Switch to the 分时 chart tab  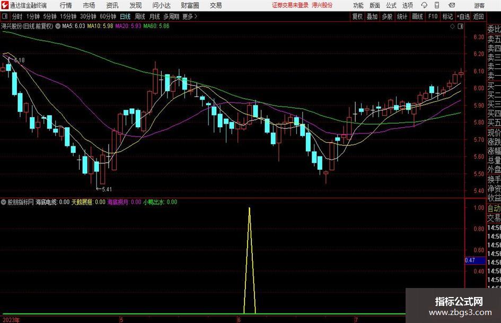pyautogui.click(x=17, y=16)
